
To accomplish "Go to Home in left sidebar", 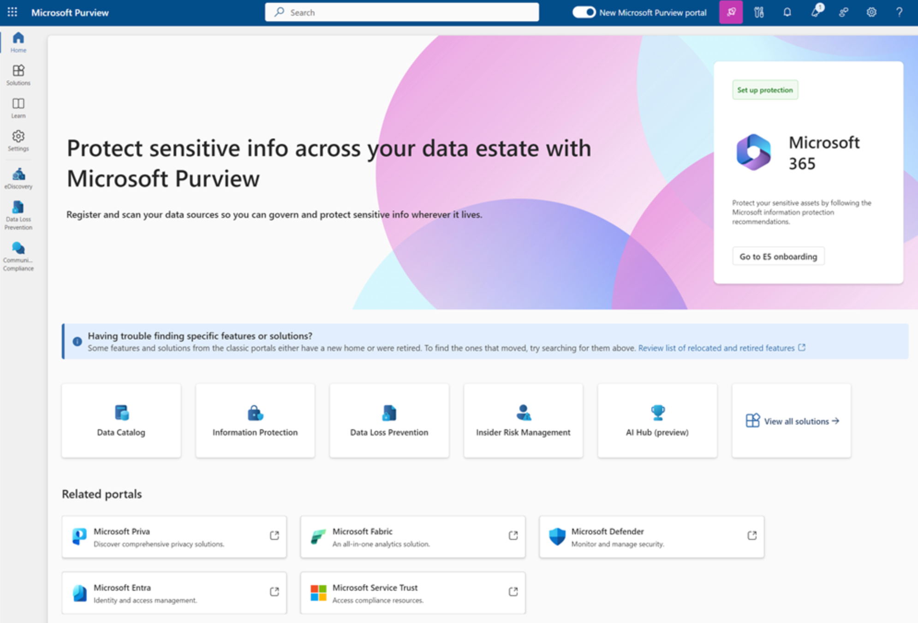I will (x=18, y=42).
